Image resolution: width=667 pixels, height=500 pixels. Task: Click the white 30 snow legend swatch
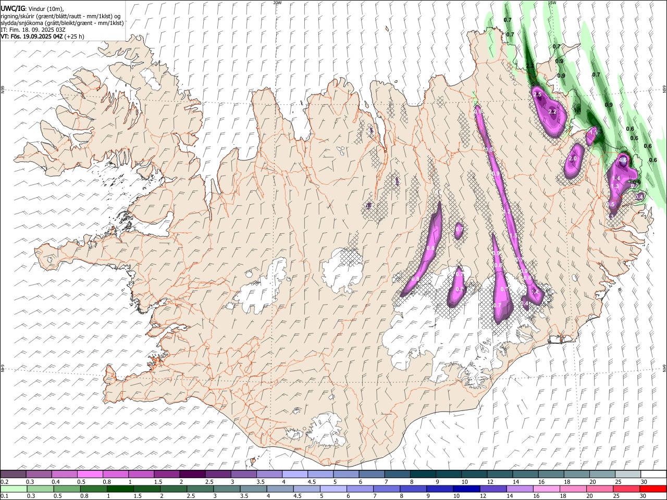(x=654, y=474)
